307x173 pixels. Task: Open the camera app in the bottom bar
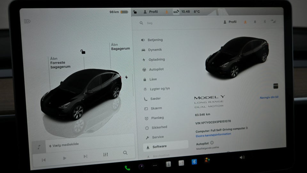pos(141,167)
